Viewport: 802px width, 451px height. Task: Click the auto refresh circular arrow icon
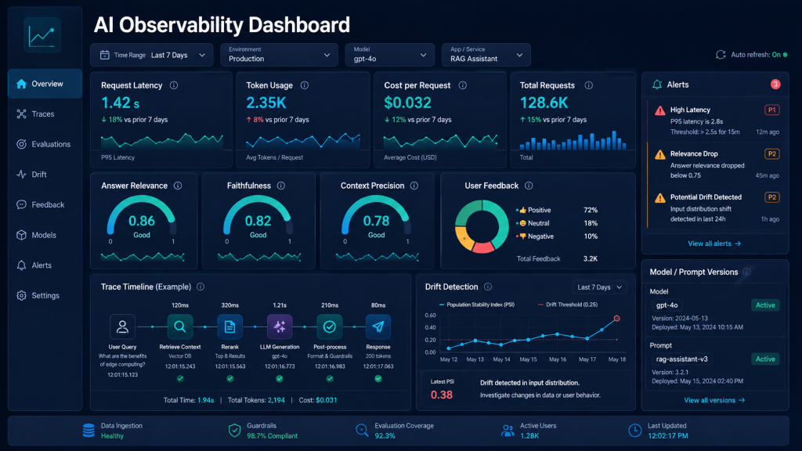point(721,55)
